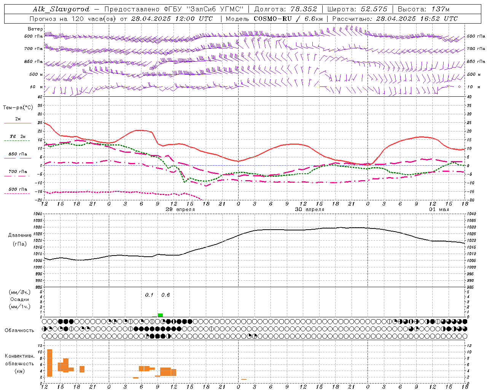This screenshot has width=487, height=390.
Task: Click the '29 апреля' date label
Action: tap(180, 209)
